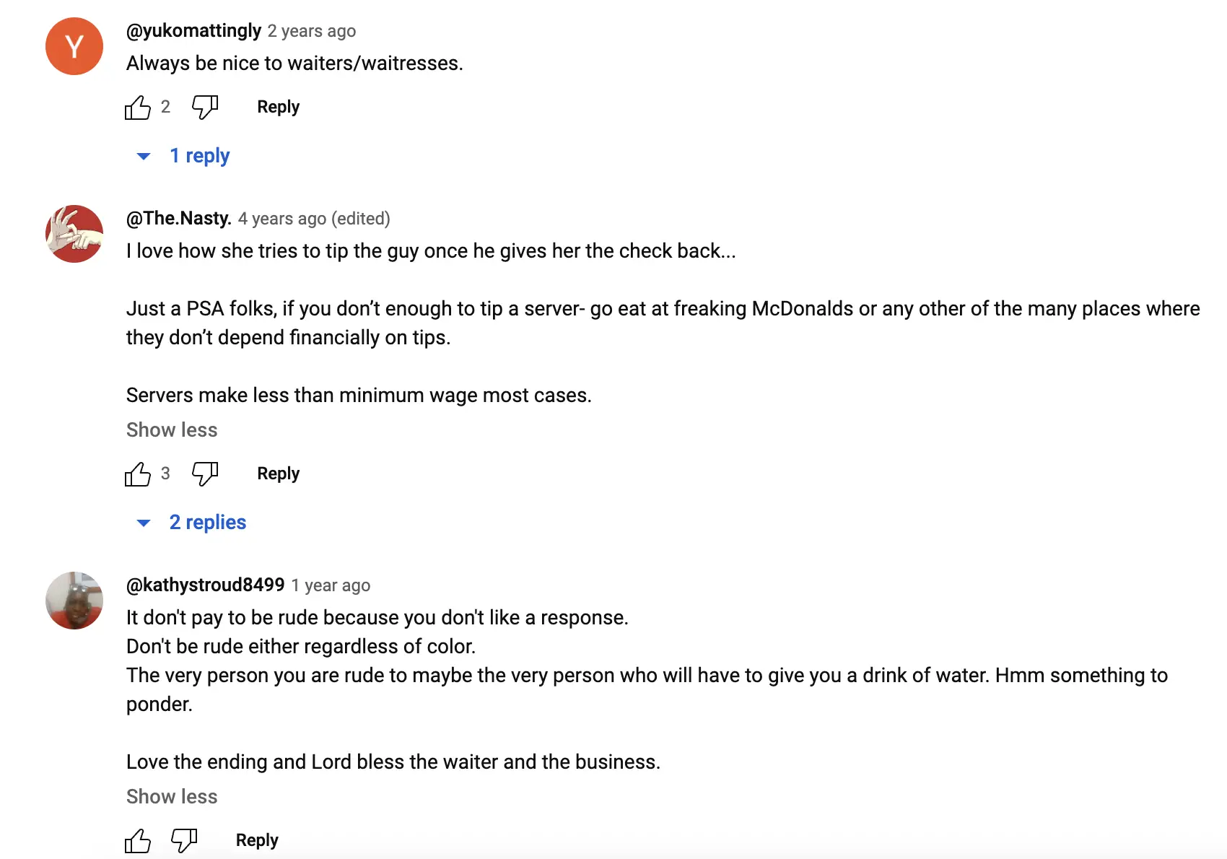Open kathystroud8499's profile picture
This screenshot has height=859, width=1227.
[74, 601]
